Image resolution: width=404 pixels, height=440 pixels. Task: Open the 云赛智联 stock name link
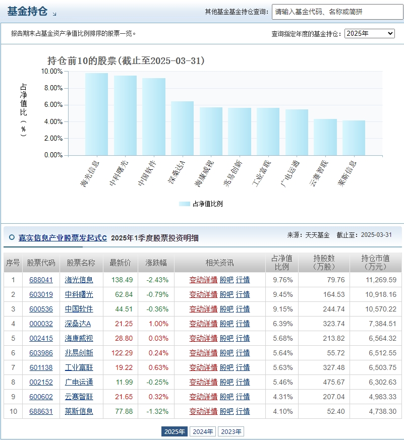point(79,397)
